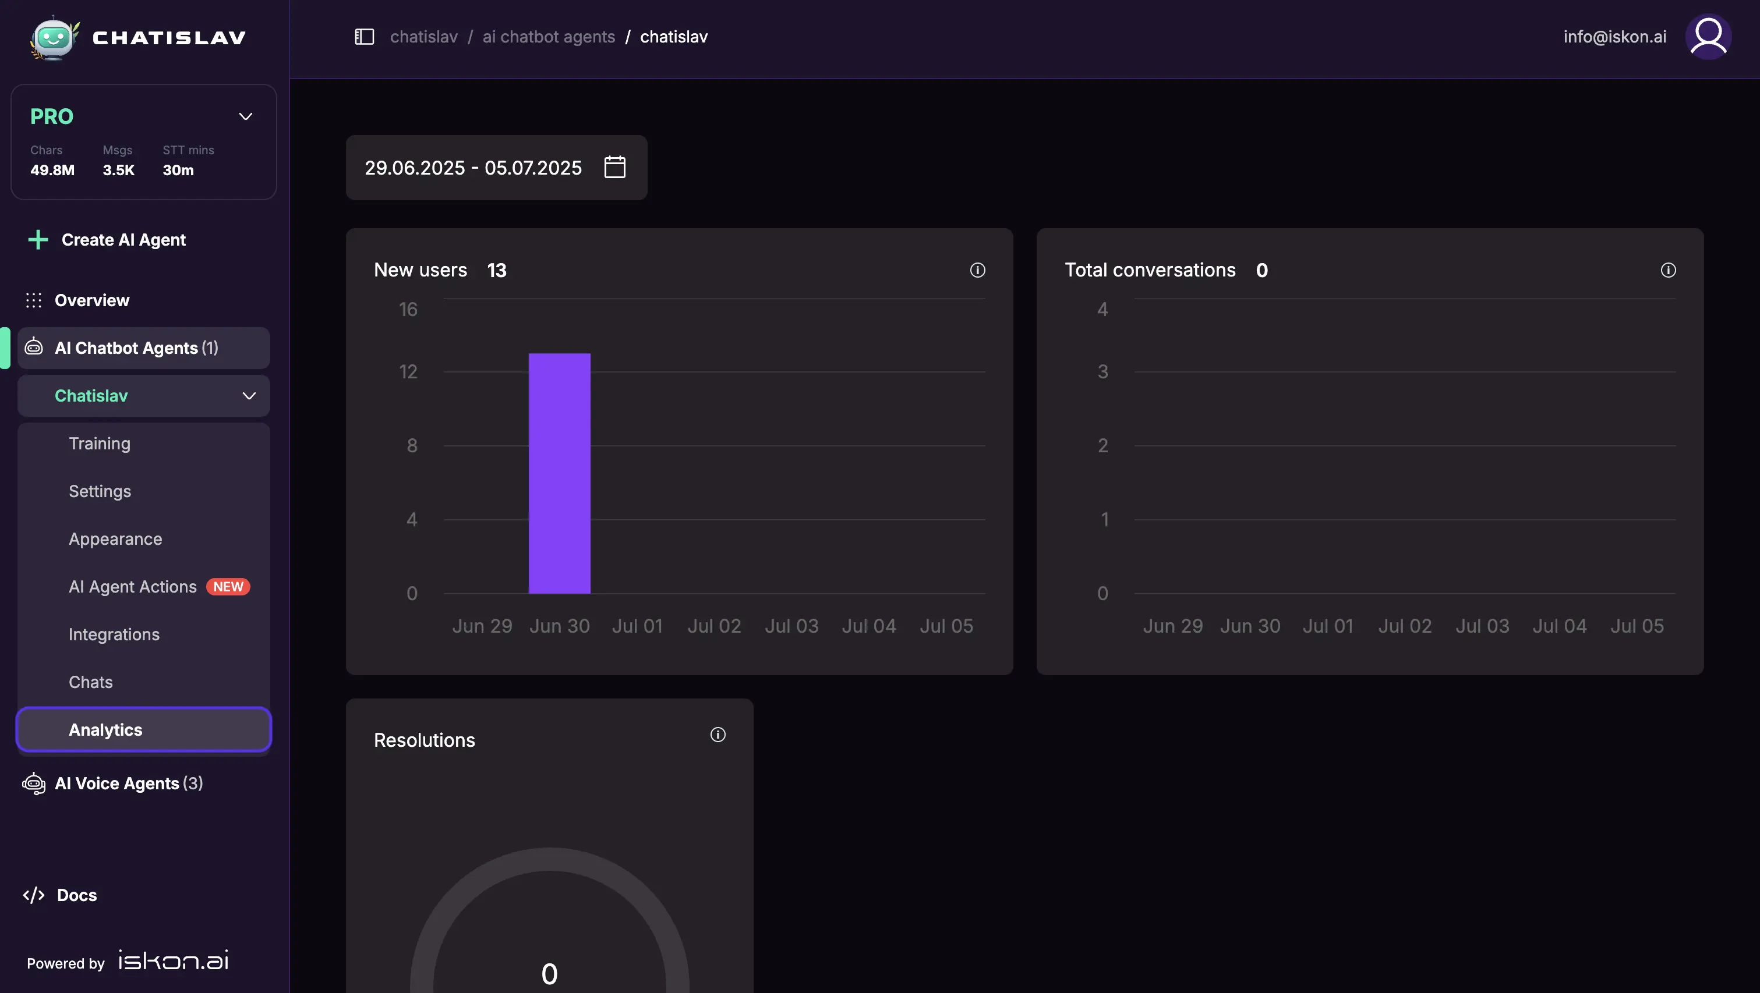
Task: Open Integrations page
Action: [x=114, y=635]
